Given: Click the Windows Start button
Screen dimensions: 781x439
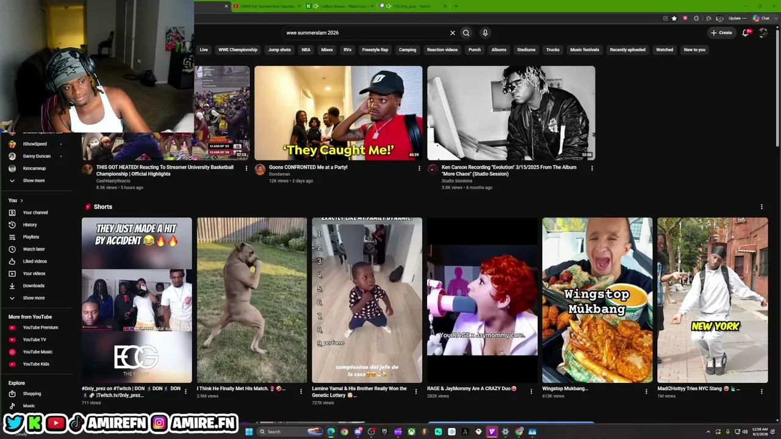Looking at the screenshot, I should tap(249, 432).
